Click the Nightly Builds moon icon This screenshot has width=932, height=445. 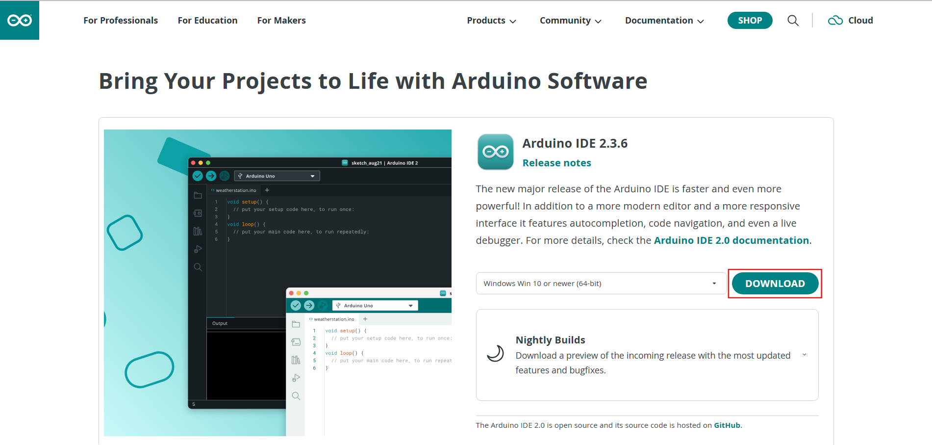point(495,353)
